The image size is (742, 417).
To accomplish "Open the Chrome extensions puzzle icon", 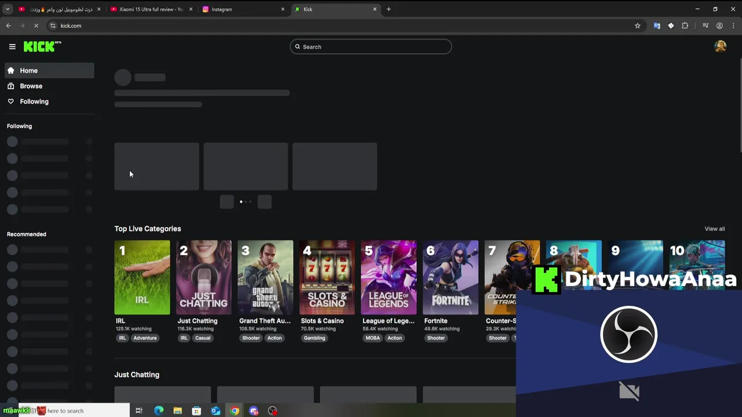I will 685,25.
